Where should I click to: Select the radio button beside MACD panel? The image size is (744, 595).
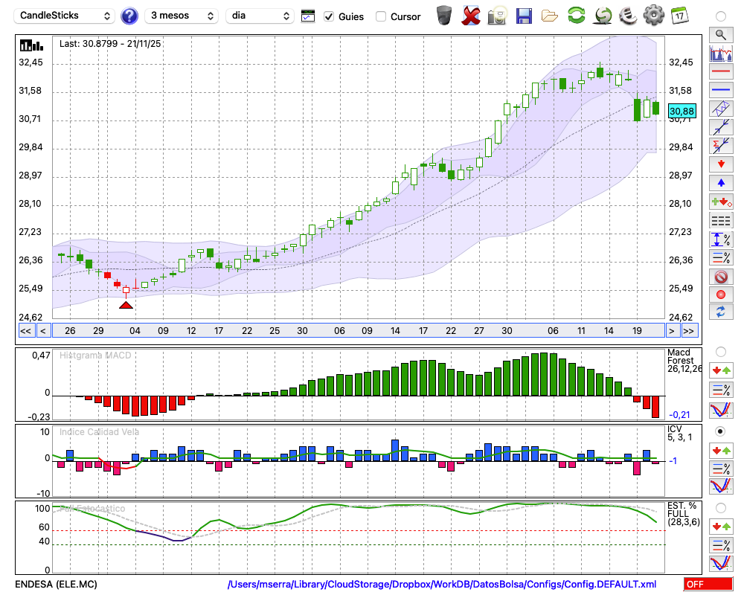(x=720, y=351)
